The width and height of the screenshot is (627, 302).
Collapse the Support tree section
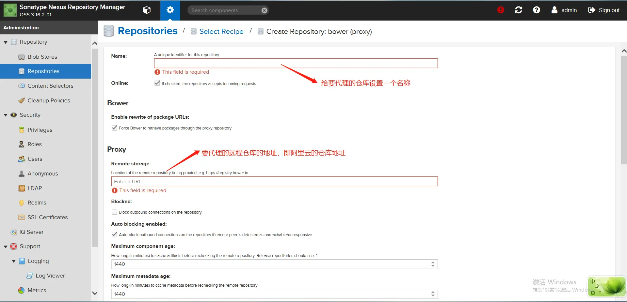click(6, 247)
